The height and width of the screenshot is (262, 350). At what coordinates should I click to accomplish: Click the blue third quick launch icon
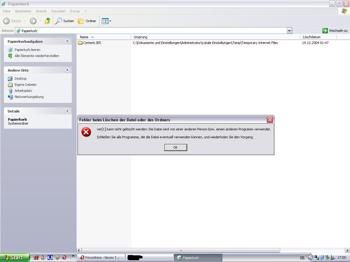[50, 257]
